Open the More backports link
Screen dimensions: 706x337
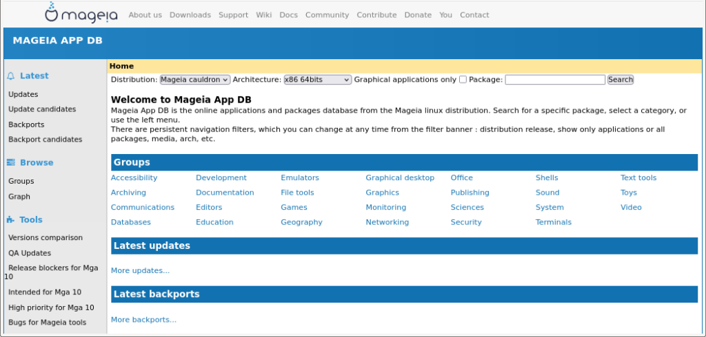point(143,320)
